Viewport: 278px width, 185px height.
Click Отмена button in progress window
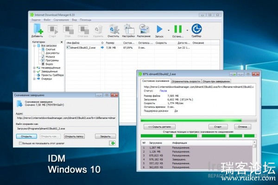pyautogui.click(x=242, y=127)
